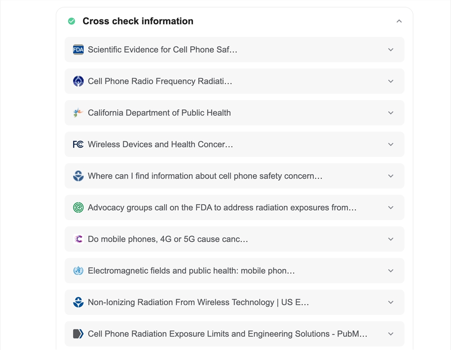The width and height of the screenshot is (451, 350).
Task: Click the Cross check information heading
Action: tap(138, 21)
